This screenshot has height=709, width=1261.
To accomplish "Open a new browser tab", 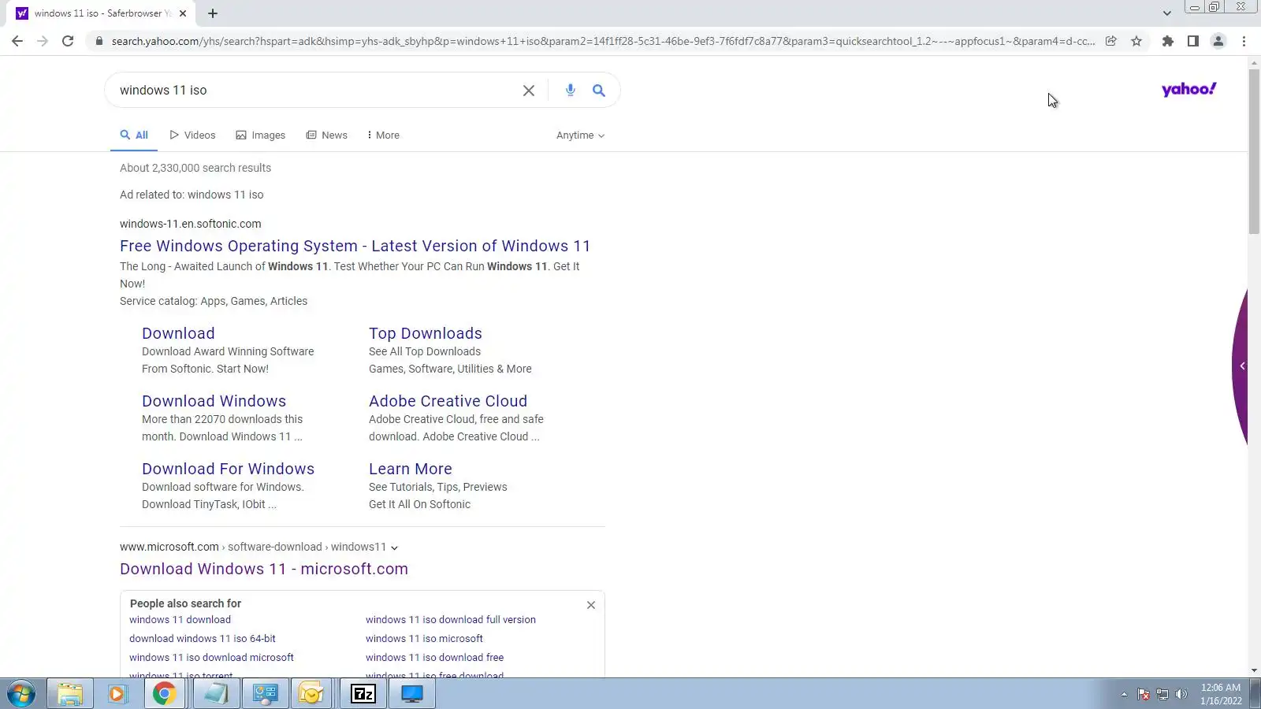I will (213, 13).
